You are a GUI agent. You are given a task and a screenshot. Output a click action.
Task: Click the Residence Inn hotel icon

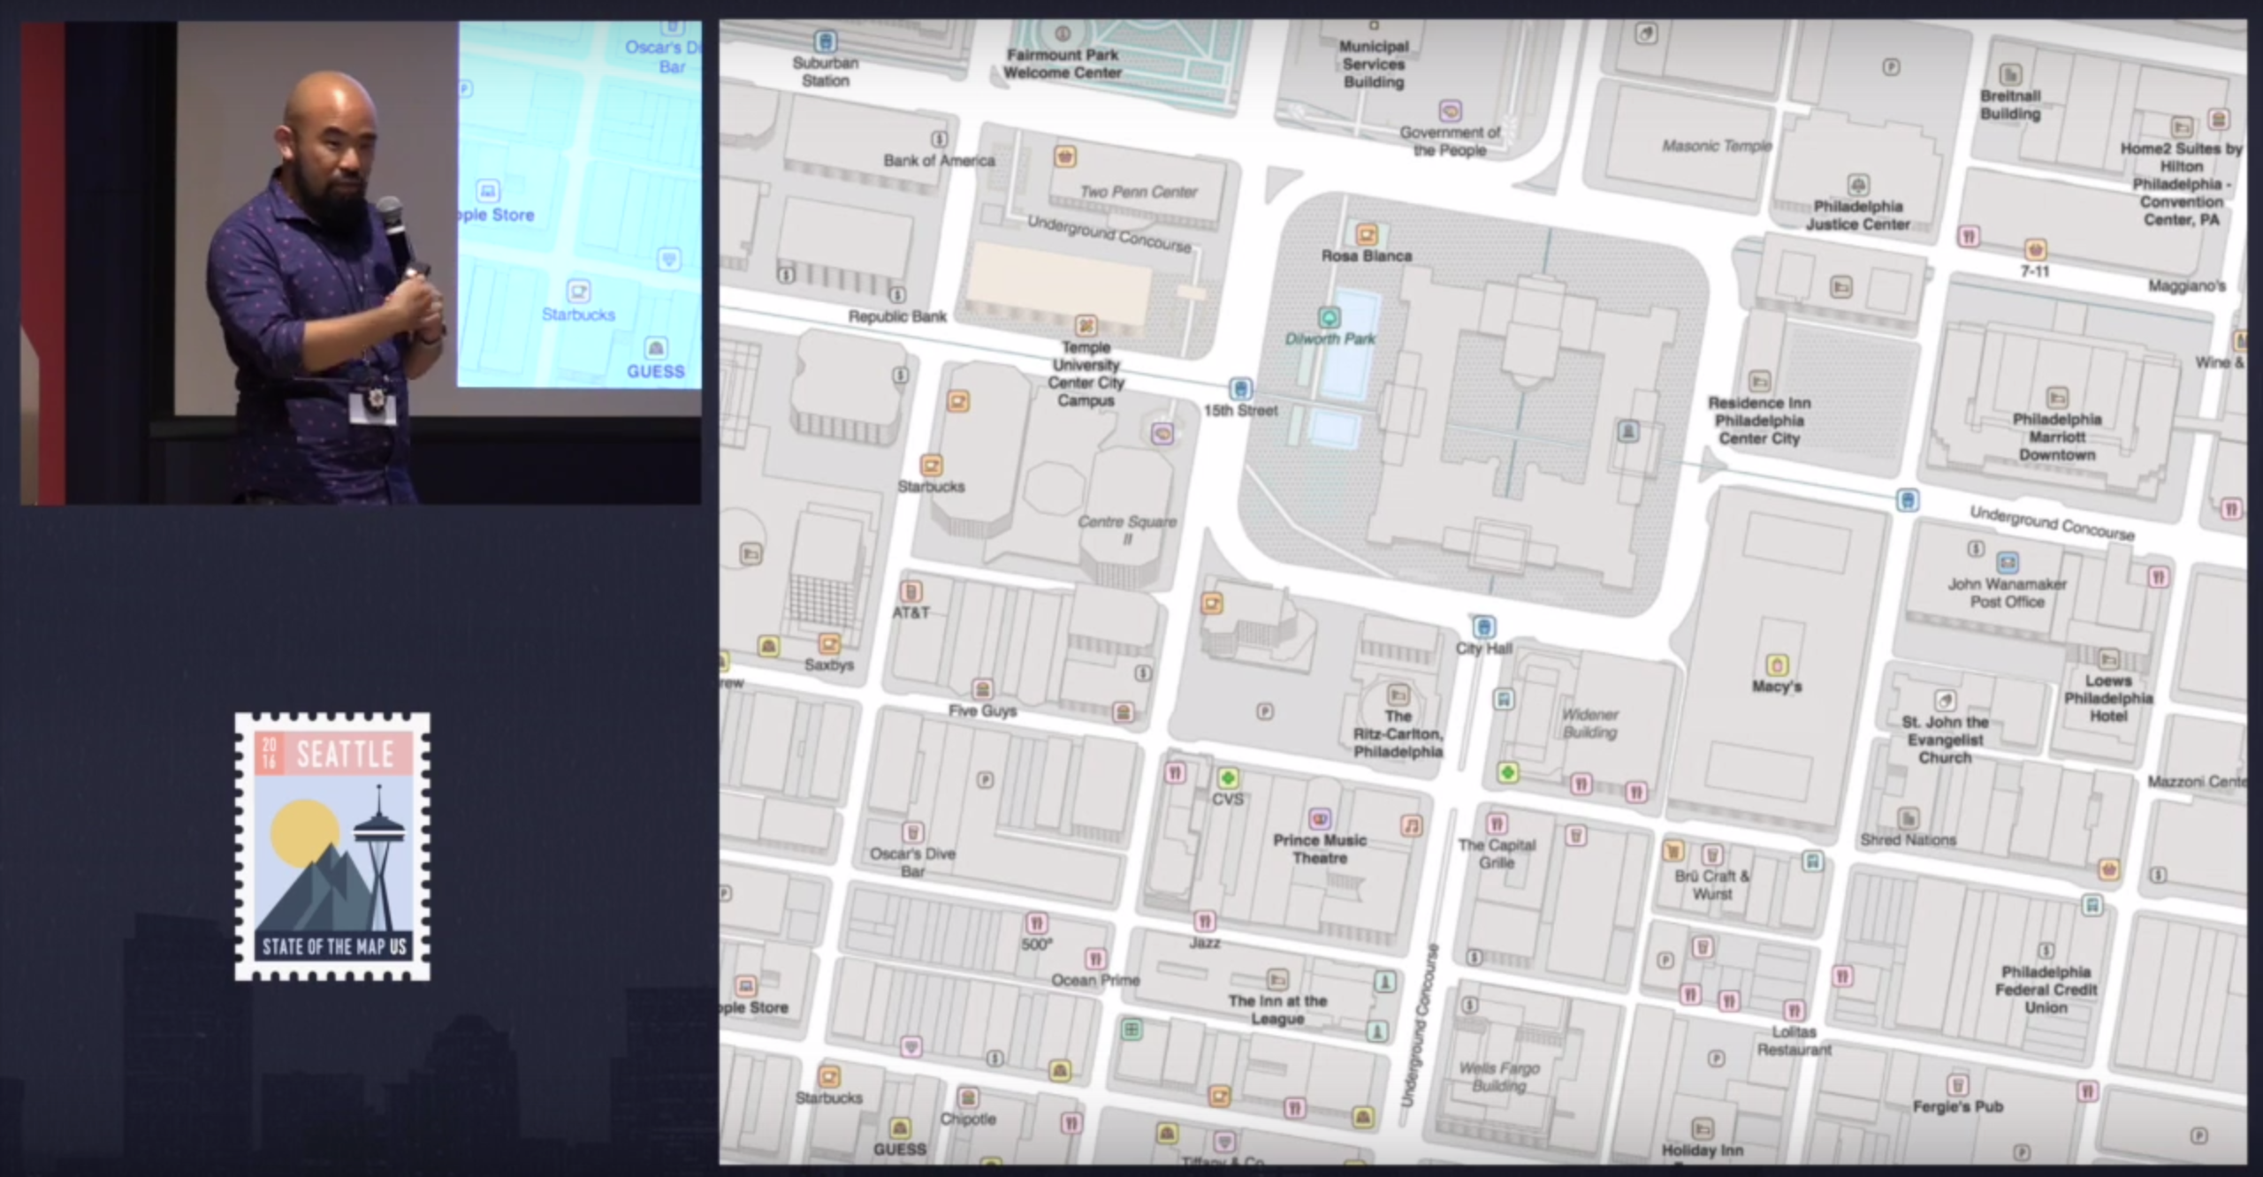1759,382
